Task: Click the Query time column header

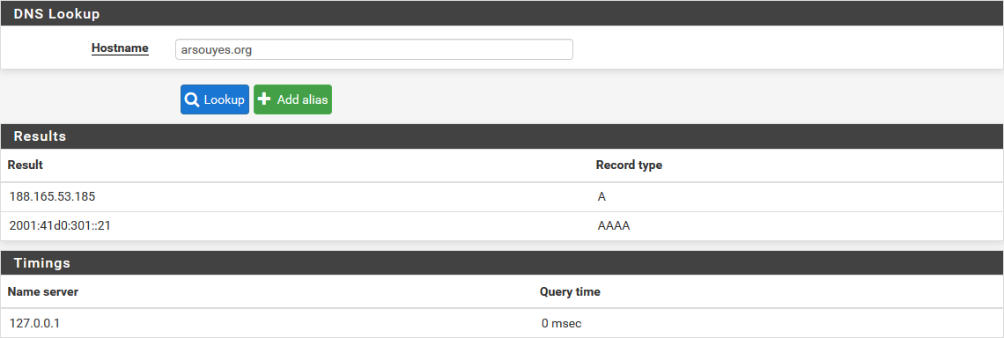Action: (570, 292)
